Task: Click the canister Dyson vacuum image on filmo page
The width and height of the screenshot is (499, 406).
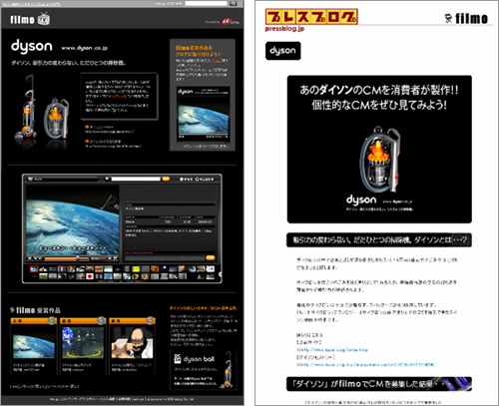Action: coord(56,119)
